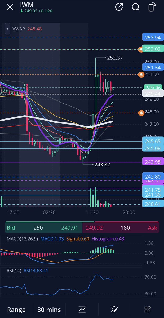The image size is (164, 318).
Task: Tap the alert bell at 253.02 level
Action: pos(141,49)
